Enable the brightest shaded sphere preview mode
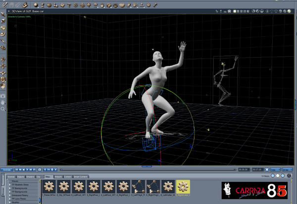 (289, 11)
